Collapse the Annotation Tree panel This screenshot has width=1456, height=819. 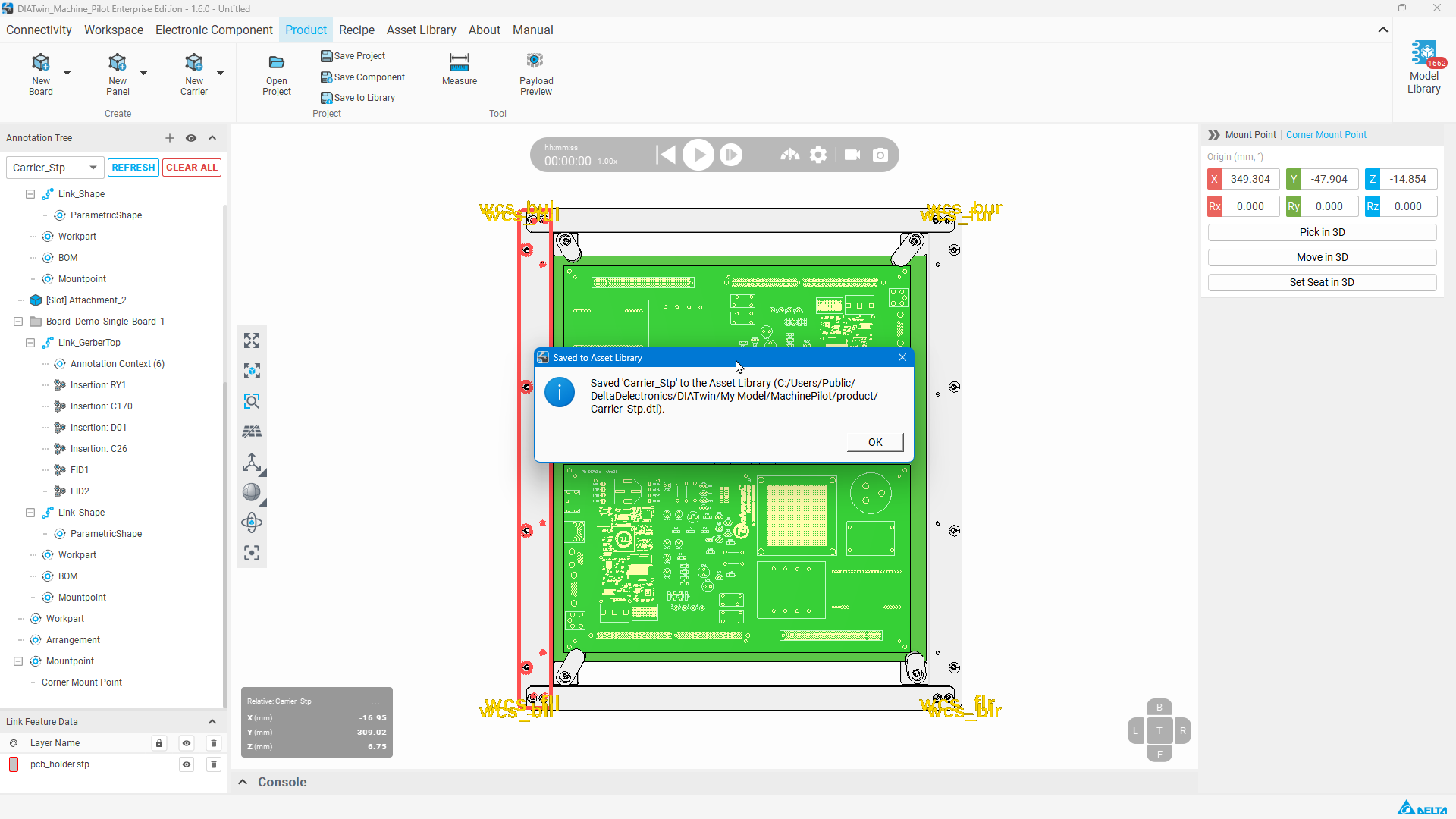tap(212, 138)
